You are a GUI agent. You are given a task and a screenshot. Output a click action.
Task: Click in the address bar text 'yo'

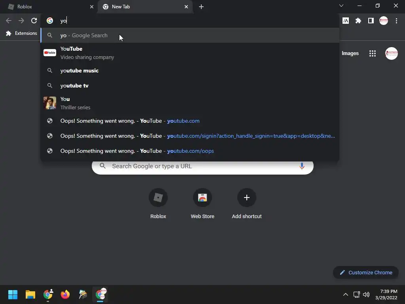(63, 21)
